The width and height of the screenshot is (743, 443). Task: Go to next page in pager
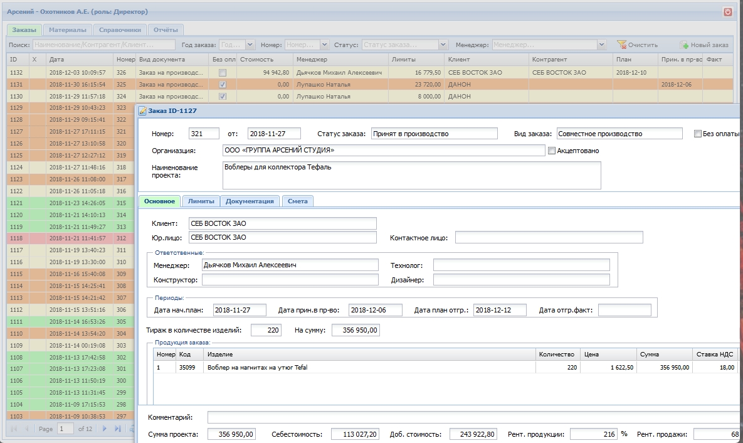point(105,429)
